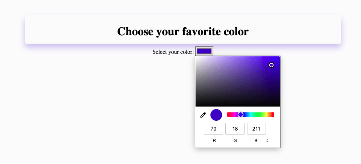The height and width of the screenshot is (164, 361).
Task: Click the hue slider thumb
Action: (x=240, y=115)
